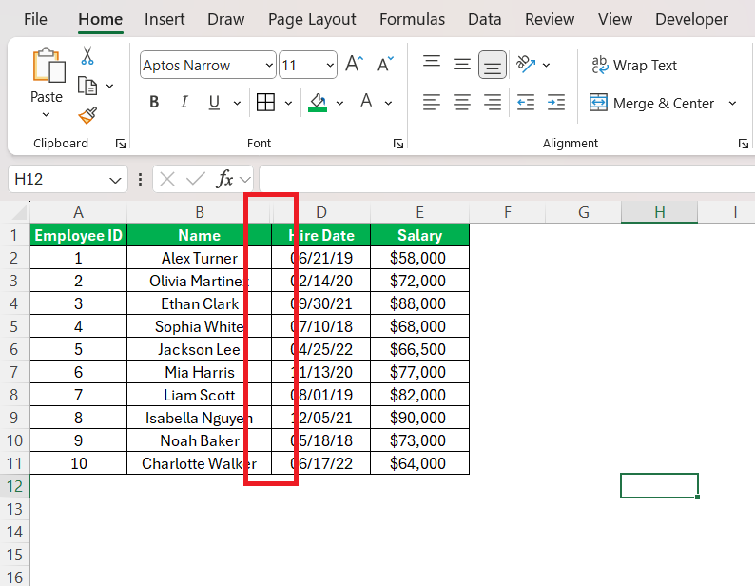Select the Format Painter brush

(x=87, y=115)
